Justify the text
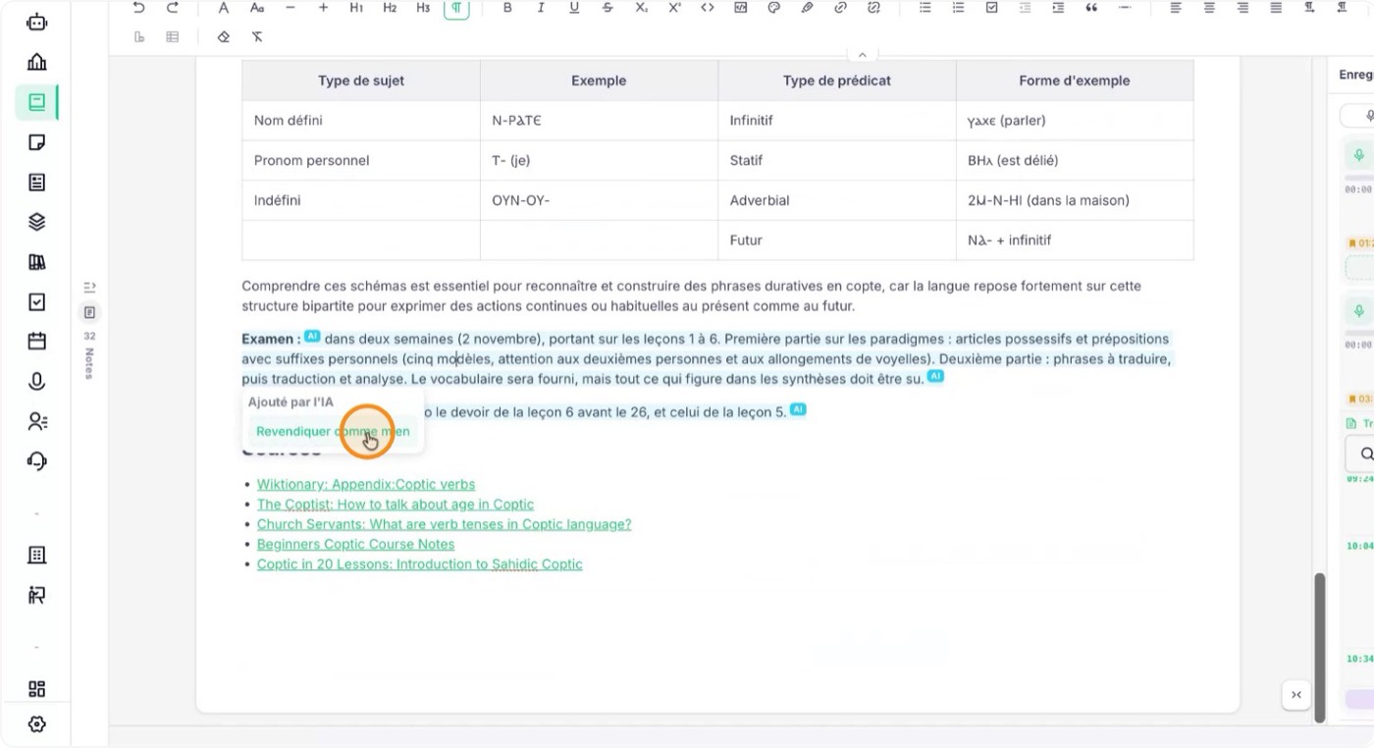This screenshot has width=1374, height=748. 1276,8
